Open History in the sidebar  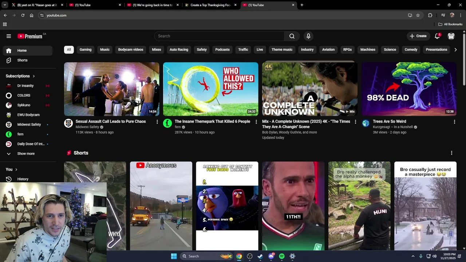28,179
